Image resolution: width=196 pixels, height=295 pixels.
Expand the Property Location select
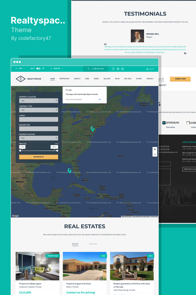39,101
